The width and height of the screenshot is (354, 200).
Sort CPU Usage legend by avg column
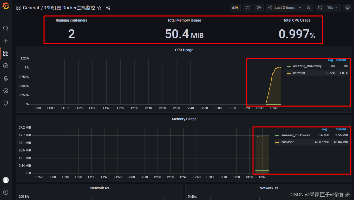[x=330, y=60]
